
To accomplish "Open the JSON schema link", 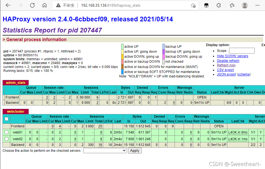I will [244, 74].
